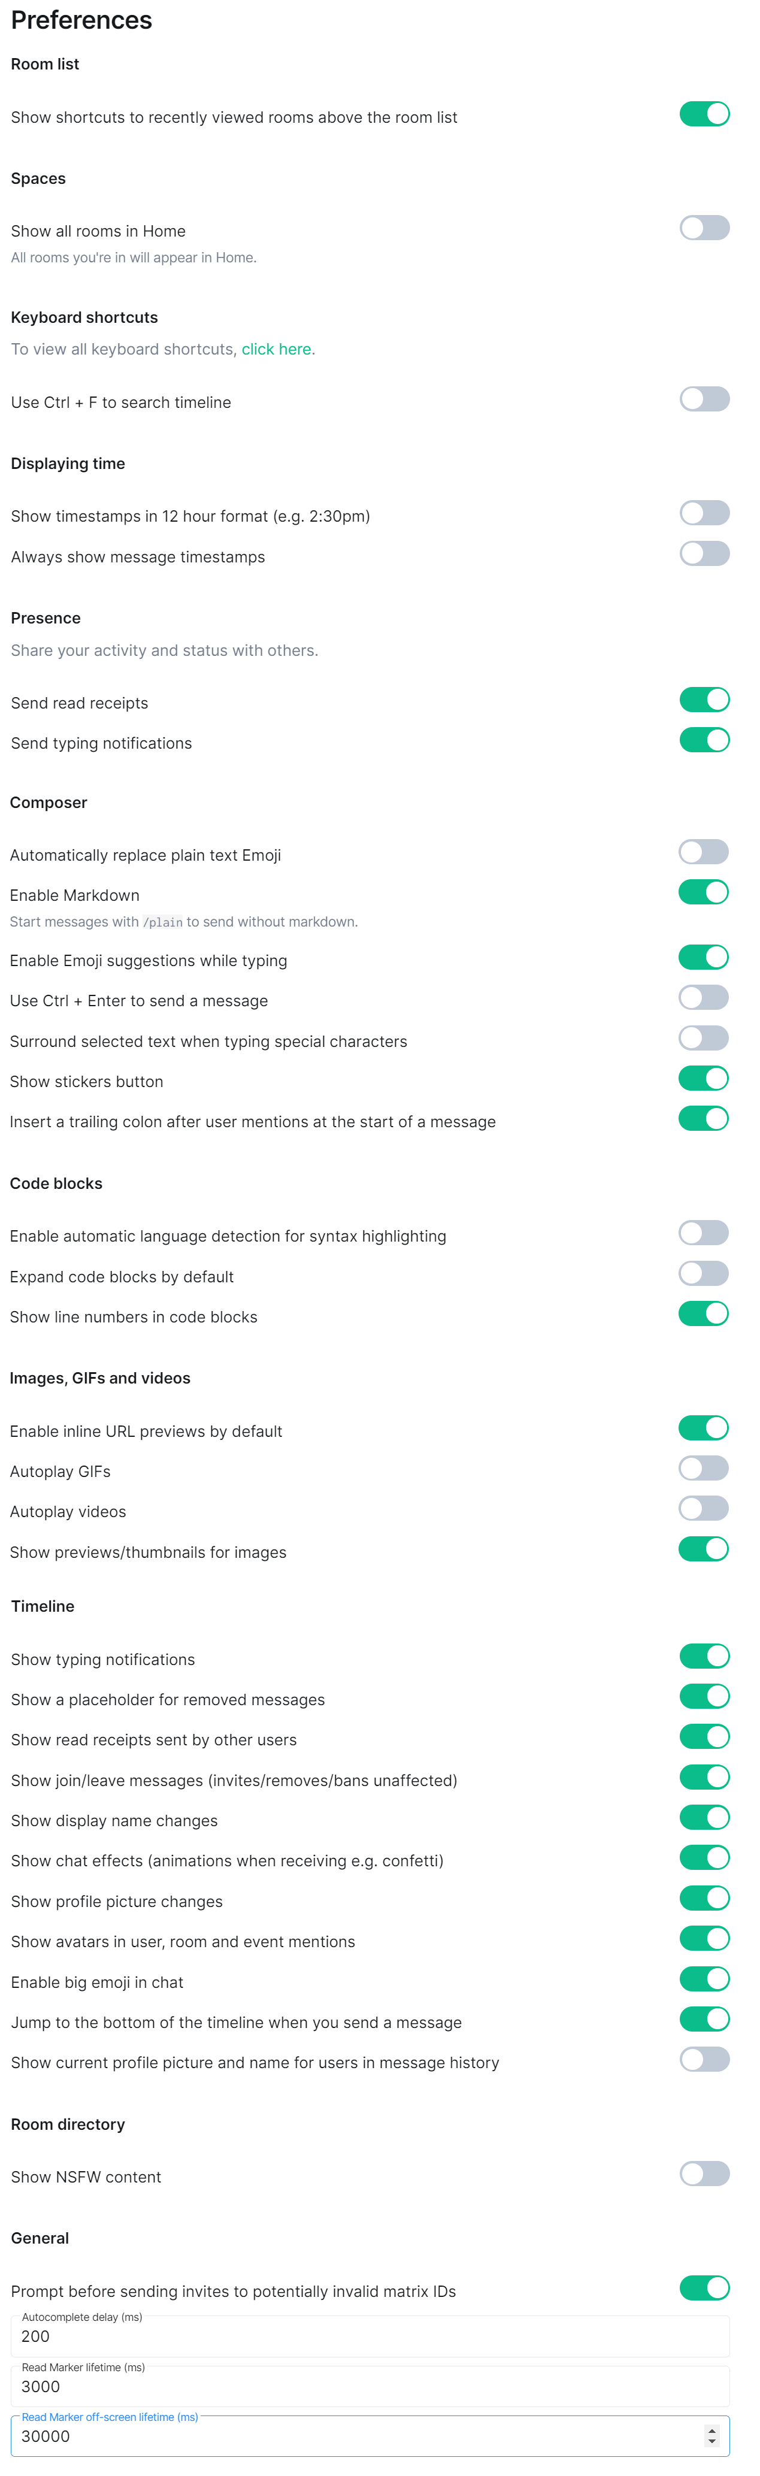Disable inline URL previews by default

pyautogui.click(x=703, y=1428)
